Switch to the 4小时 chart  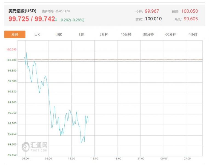click(x=193, y=34)
